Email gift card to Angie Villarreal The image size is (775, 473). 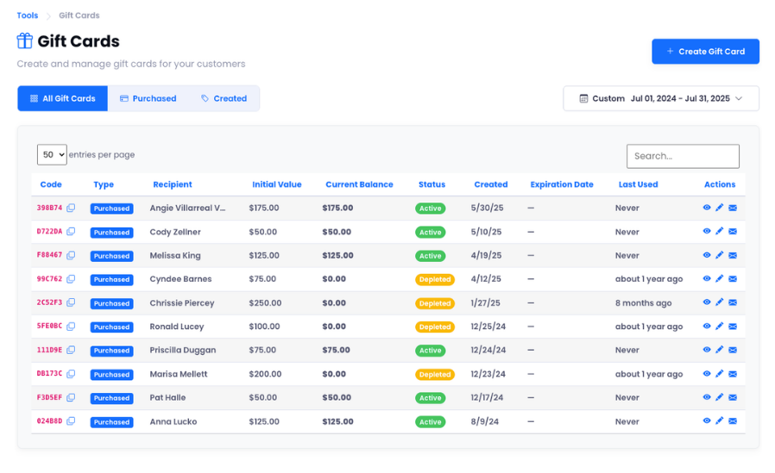pos(733,208)
